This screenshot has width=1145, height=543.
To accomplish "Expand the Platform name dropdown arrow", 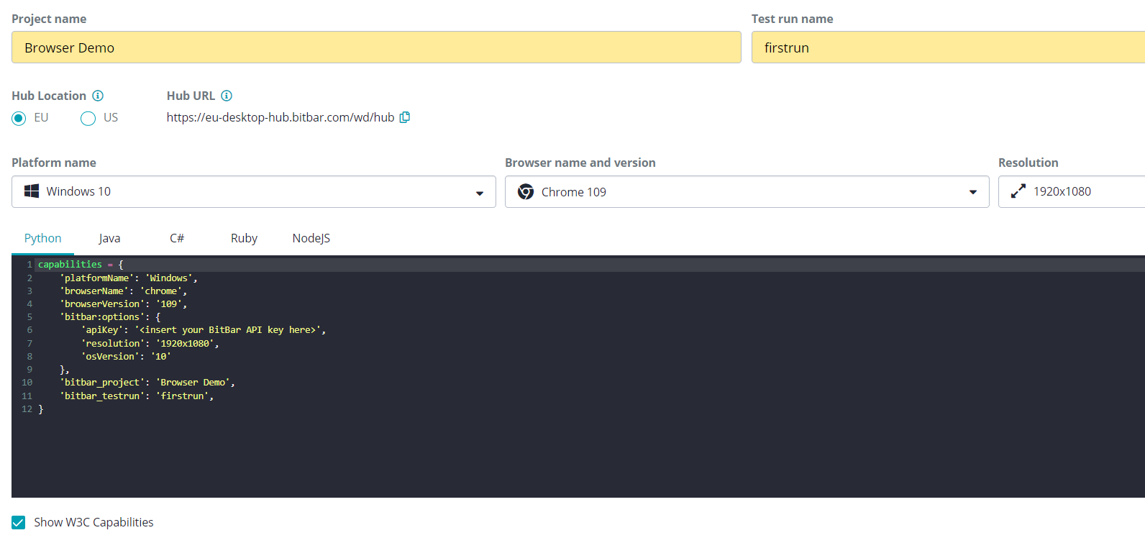I will click(480, 193).
